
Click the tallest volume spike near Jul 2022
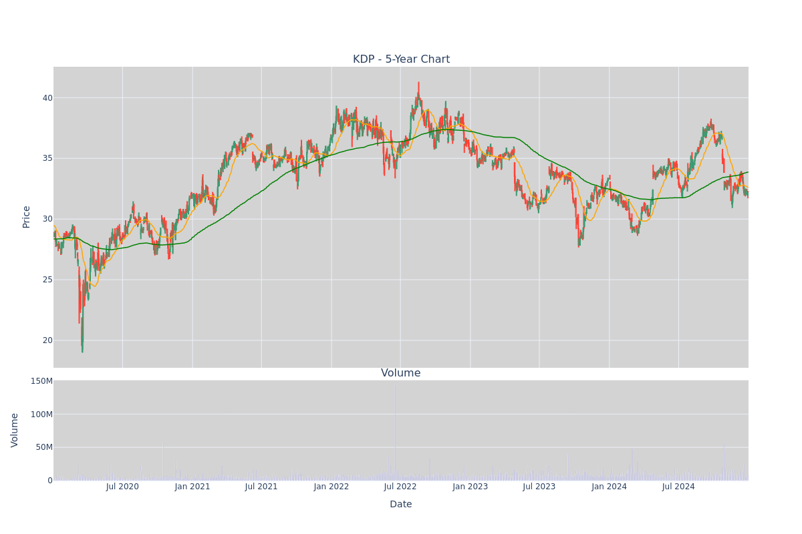[x=394, y=433]
